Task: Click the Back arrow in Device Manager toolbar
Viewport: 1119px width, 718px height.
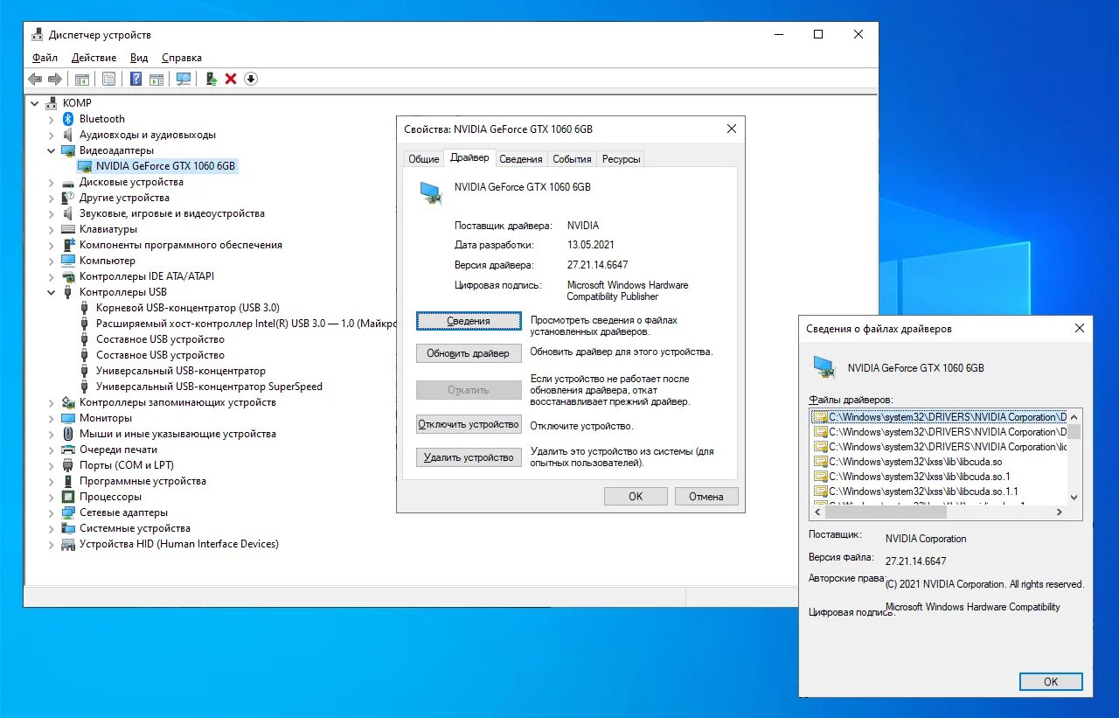Action: pyautogui.click(x=35, y=79)
